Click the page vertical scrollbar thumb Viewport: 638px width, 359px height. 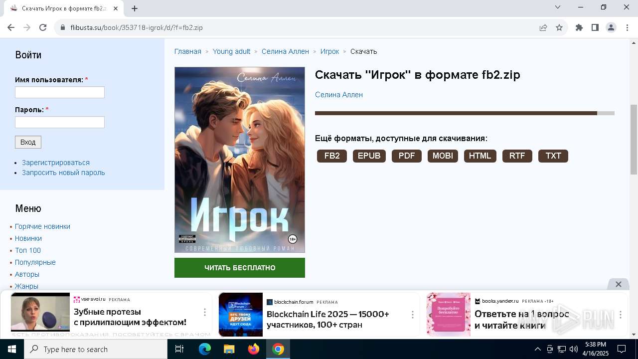(634, 140)
